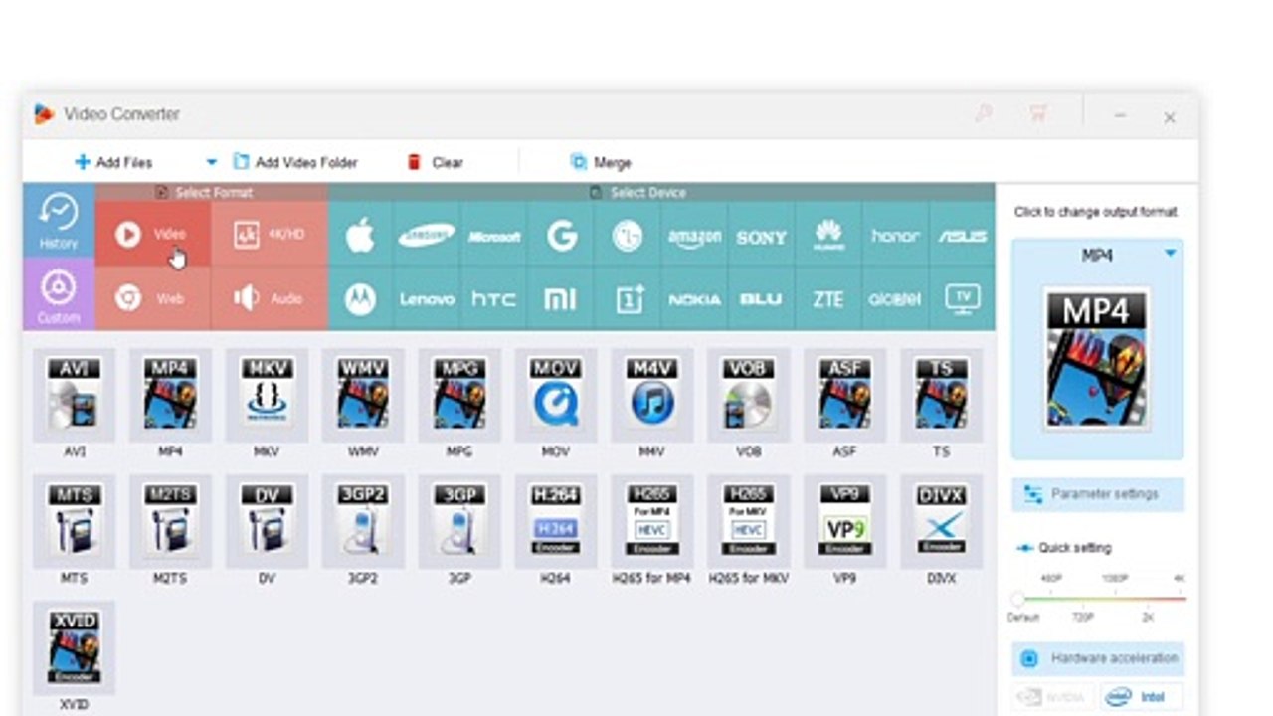The width and height of the screenshot is (1273, 716).
Task: Open Amazon device presets
Action: (x=694, y=236)
